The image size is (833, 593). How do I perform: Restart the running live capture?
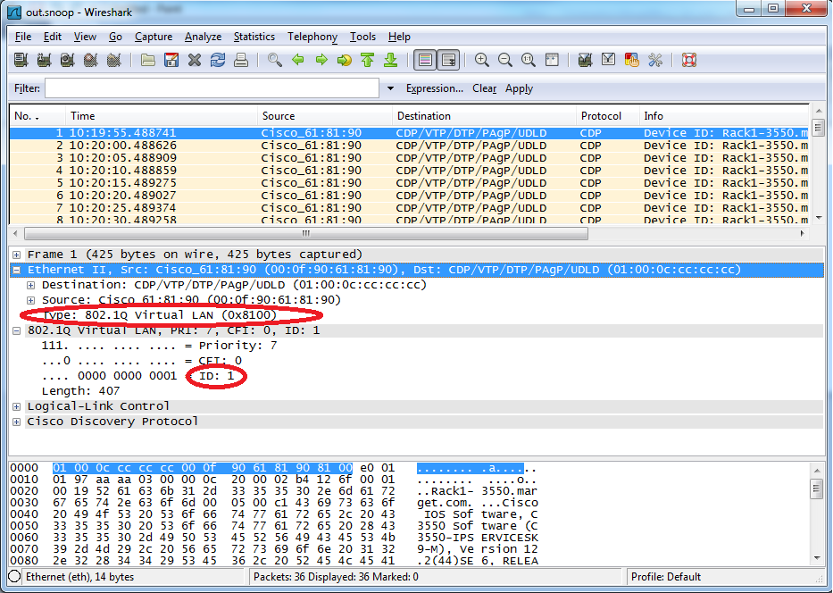point(114,60)
